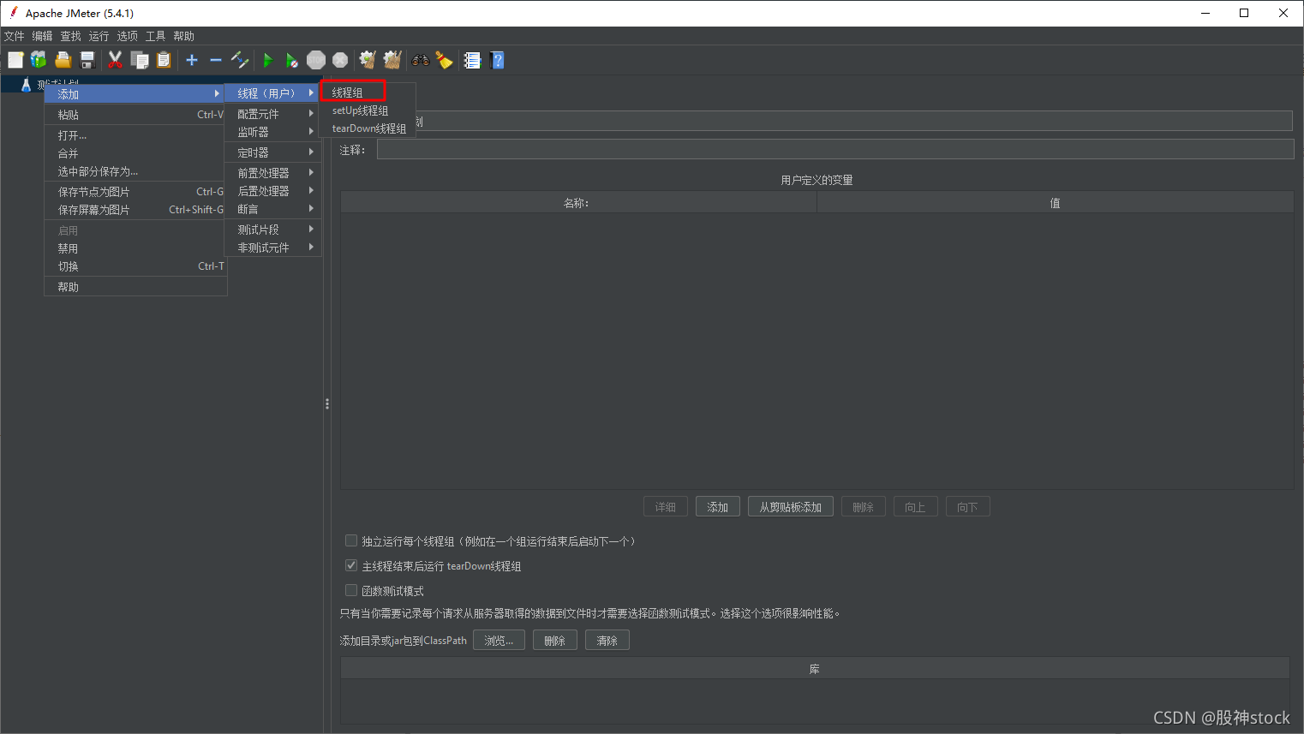Expand 非测试元件 submenu
Image resolution: width=1304 pixels, height=734 pixels.
pyautogui.click(x=272, y=248)
